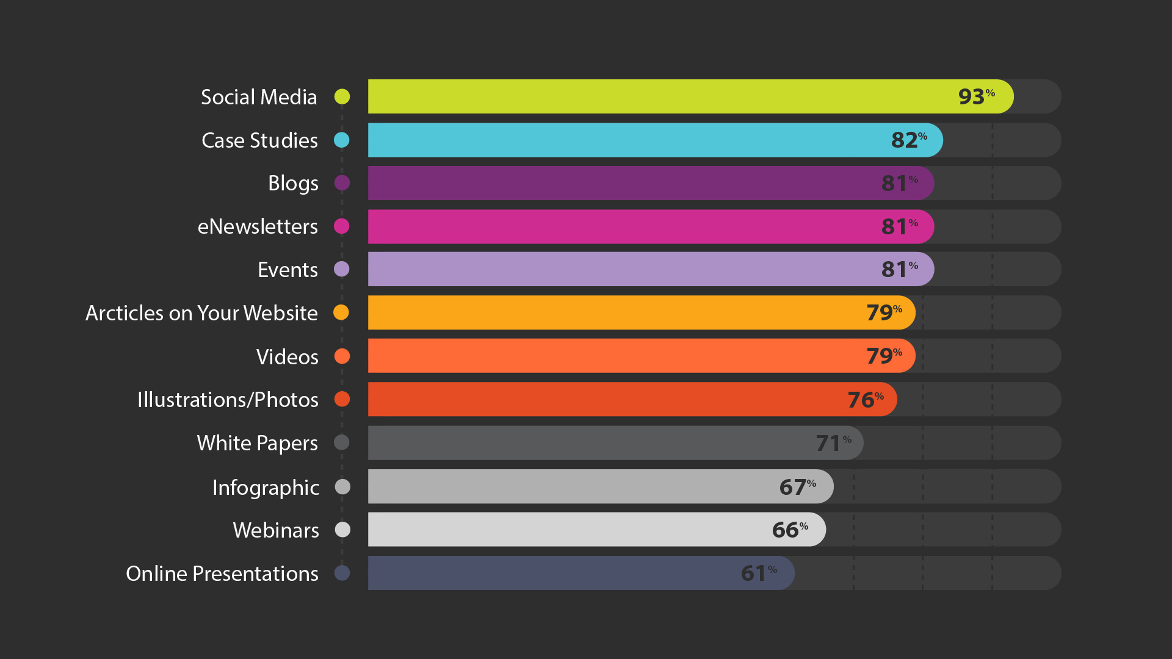
Task: Click the orange dot beside Videos
Action: 342,356
